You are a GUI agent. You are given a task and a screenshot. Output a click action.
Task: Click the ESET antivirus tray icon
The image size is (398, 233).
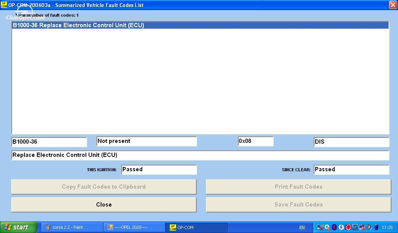tap(327, 227)
